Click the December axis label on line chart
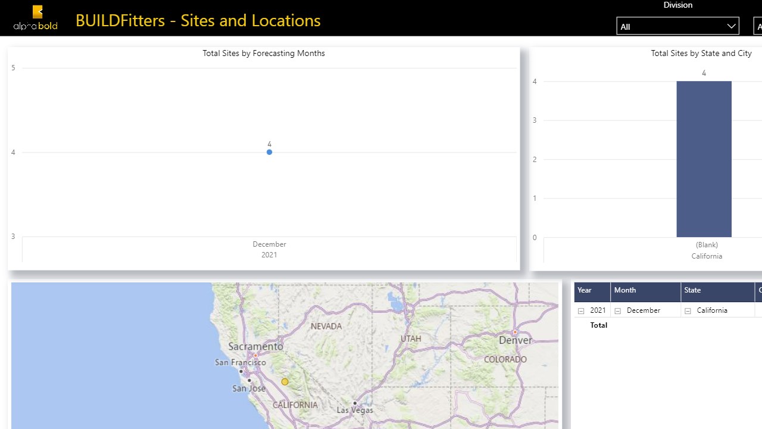Screen dimensions: 762x429 tap(269, 244)
